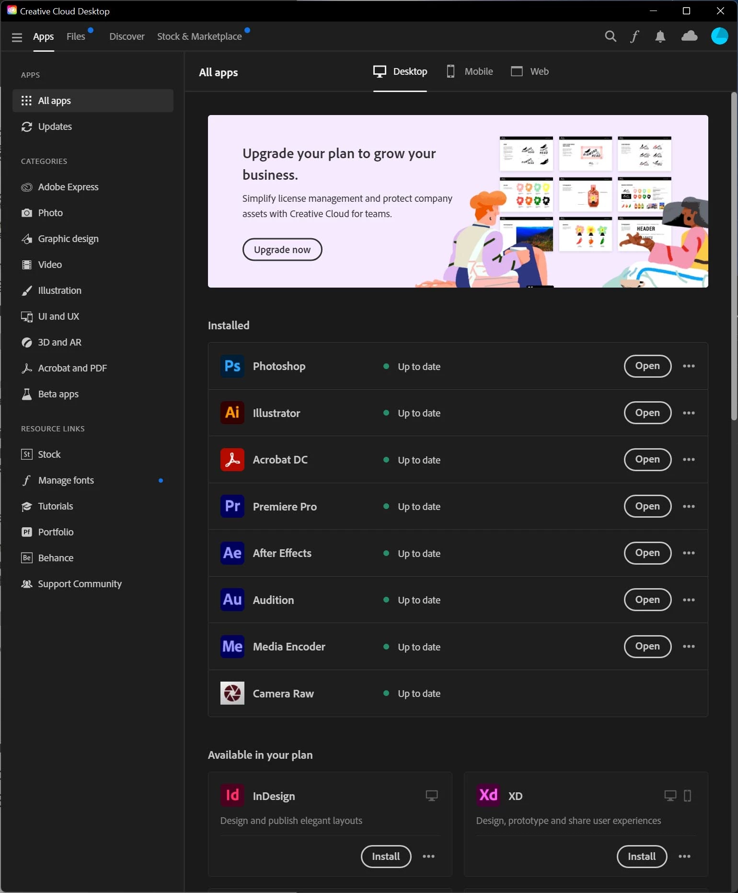Select Video category
The height and width of the screenshot is (893, 738).
tap(93, 265)
